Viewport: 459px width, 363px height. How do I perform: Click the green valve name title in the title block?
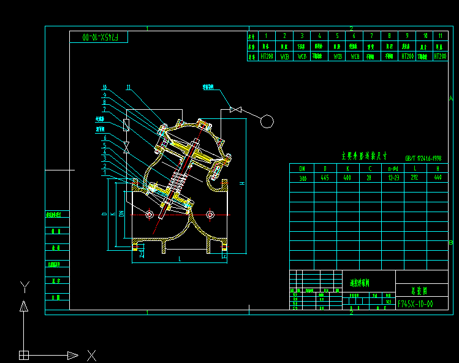click(x=360, y=283)
